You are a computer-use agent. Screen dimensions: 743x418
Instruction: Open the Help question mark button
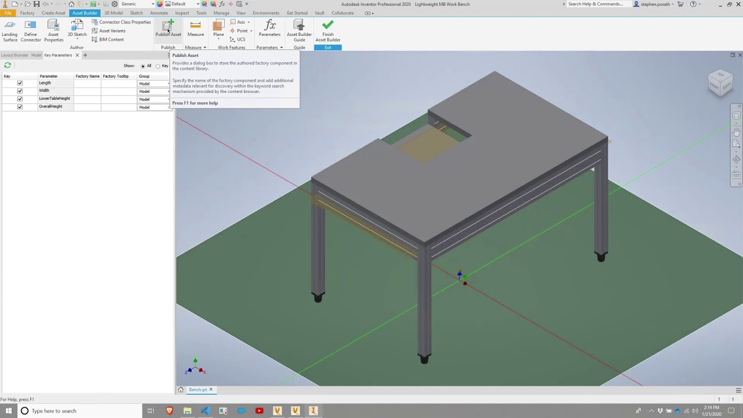(693, 4)
